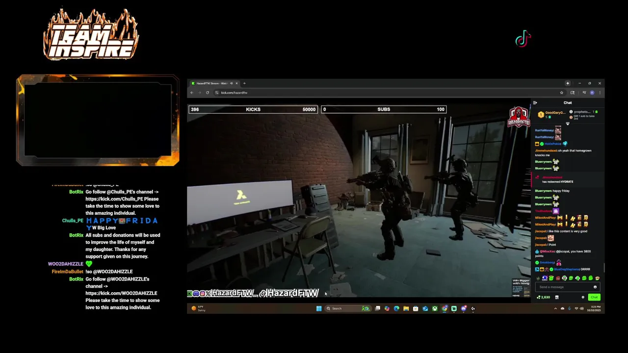Open Outlook from the taskbar
628x353 pixels.
point(425,308)
